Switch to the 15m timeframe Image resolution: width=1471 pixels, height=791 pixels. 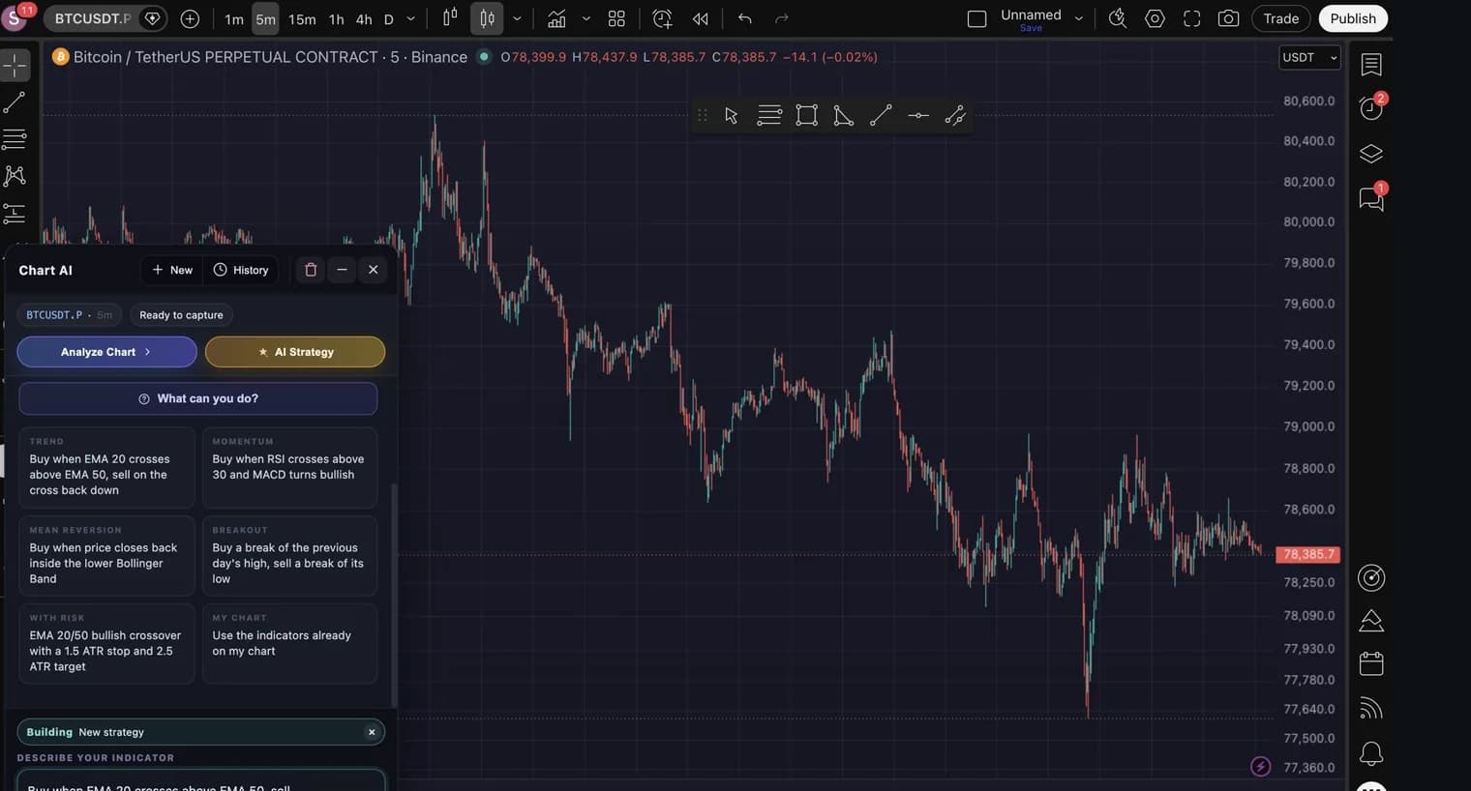coord(302,19)
